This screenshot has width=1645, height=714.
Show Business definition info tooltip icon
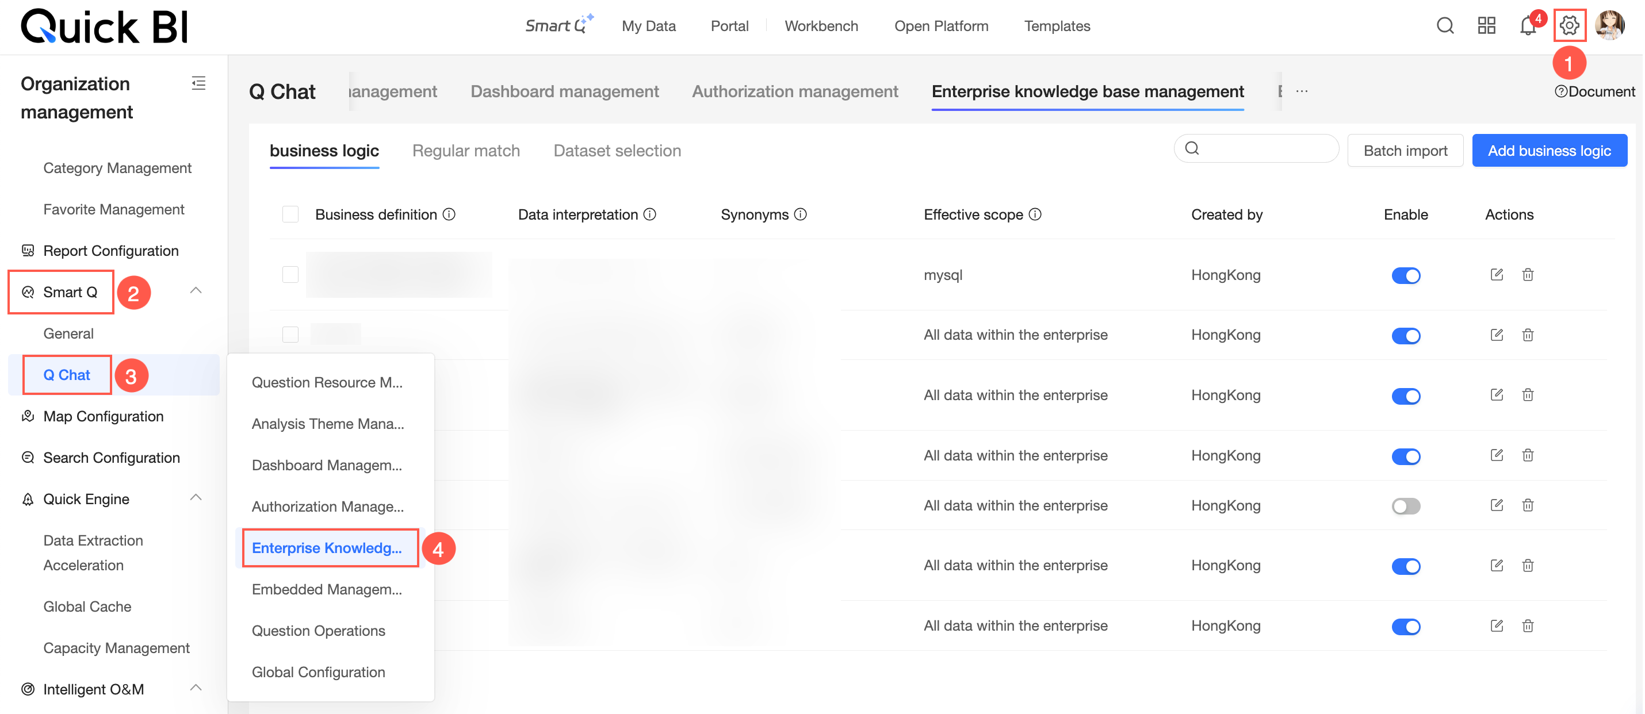click(x=449, y=214)
